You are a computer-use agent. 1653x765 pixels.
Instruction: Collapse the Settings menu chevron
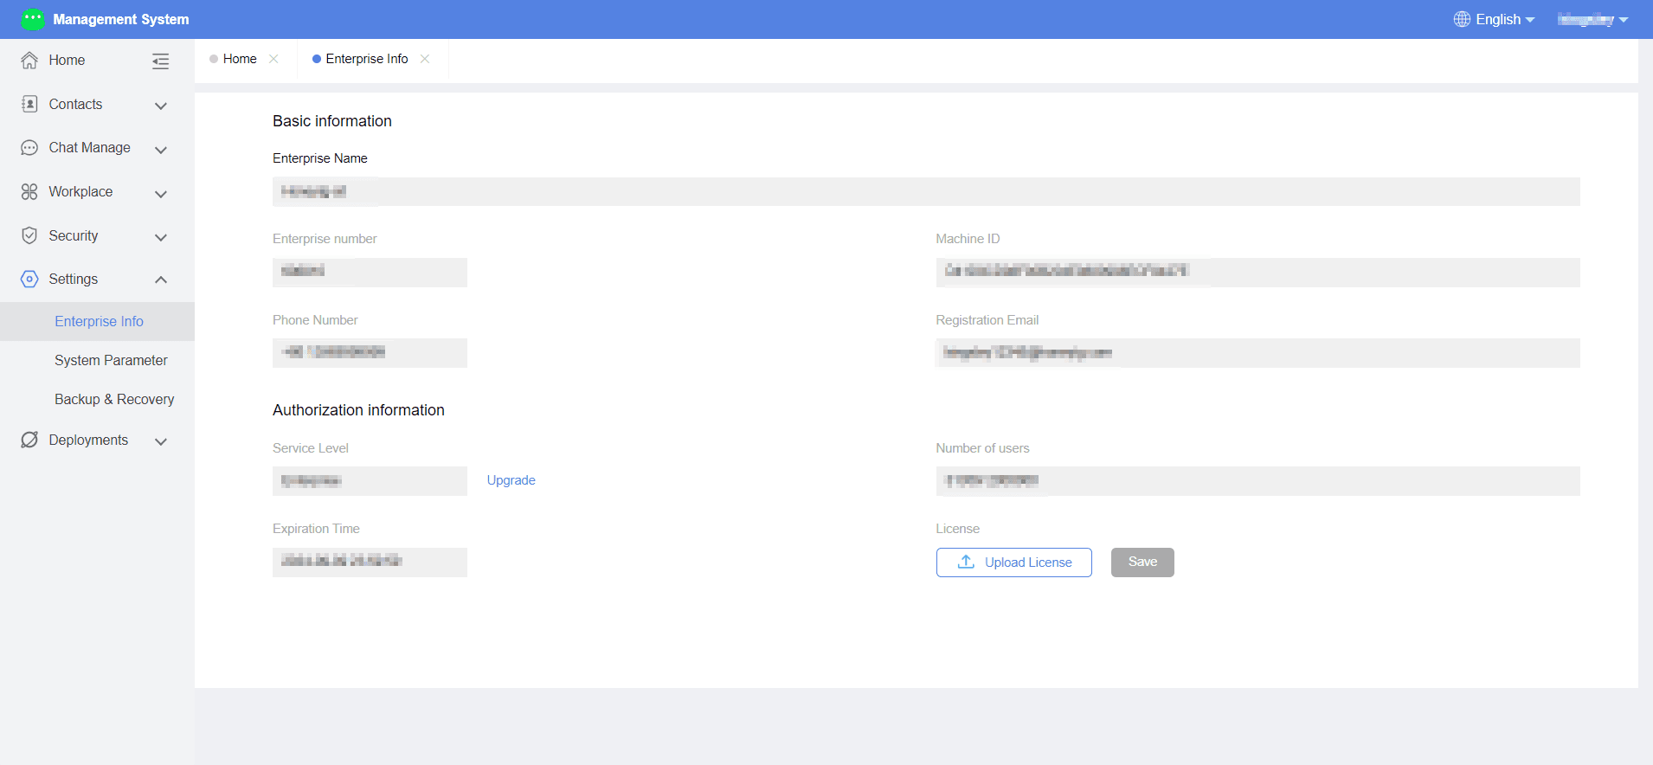tap(160, 280)
